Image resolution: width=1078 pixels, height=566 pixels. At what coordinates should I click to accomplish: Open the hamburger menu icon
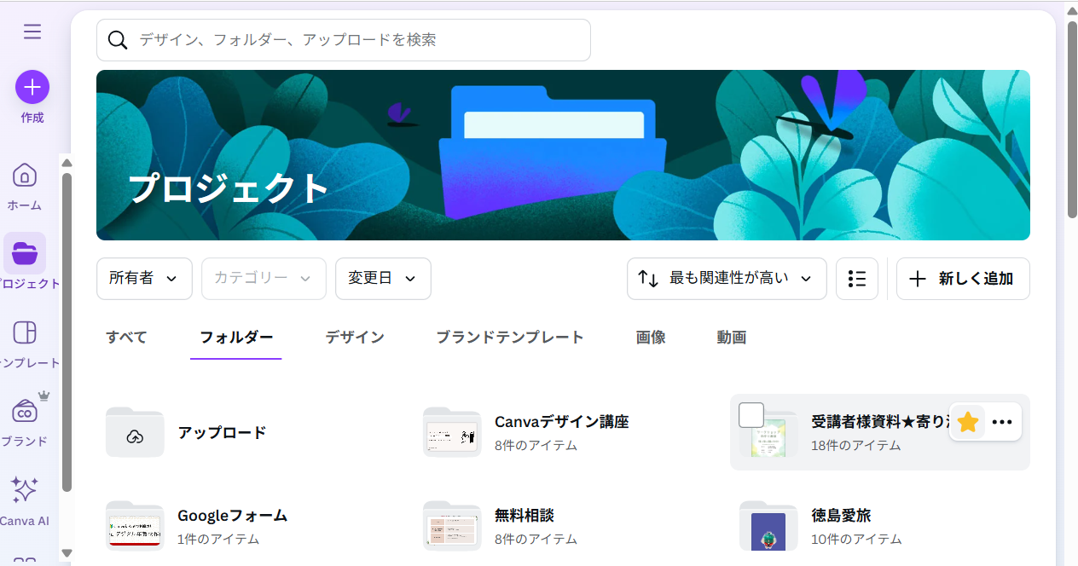pyautogui.click(x=32, y=32)
